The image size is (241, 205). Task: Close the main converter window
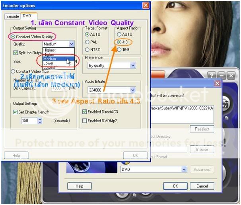point(231,75)
